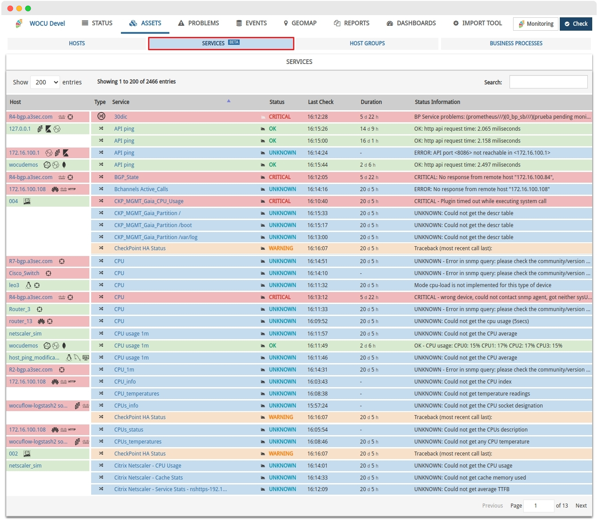Click service type icon in CPUs_status row
The height and width of the screenshot is (520, 598).
pyautogui.click(x=101, y=429)
